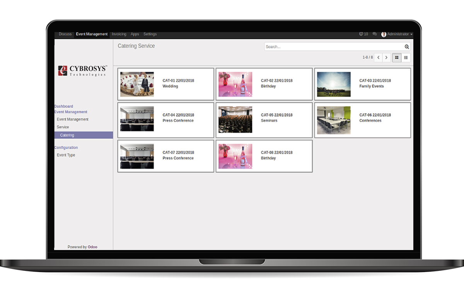Open the CAT-06 Conferences room thumbnail
This screenshot has width=464, height=296.
[334, 120]
